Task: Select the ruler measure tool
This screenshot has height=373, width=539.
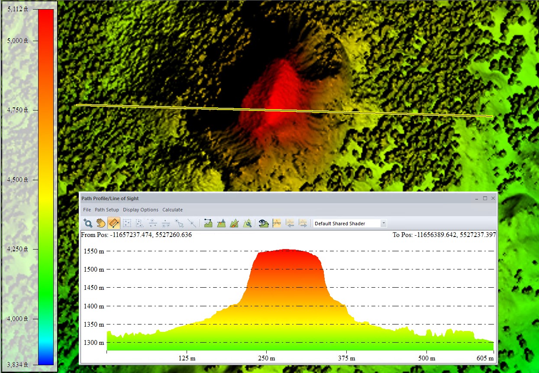Action: [114, 224]
